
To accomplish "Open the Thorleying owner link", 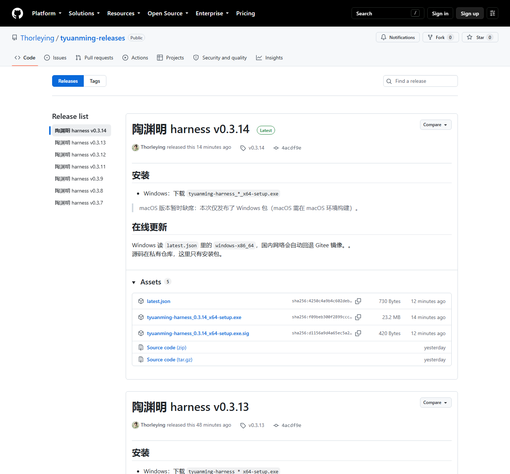I will (x=37, y=38).
